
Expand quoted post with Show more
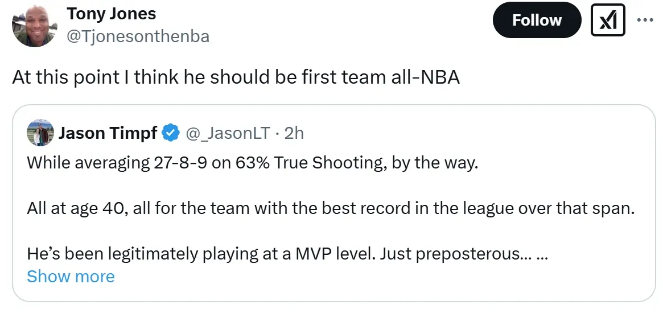[x=71, y=277]
